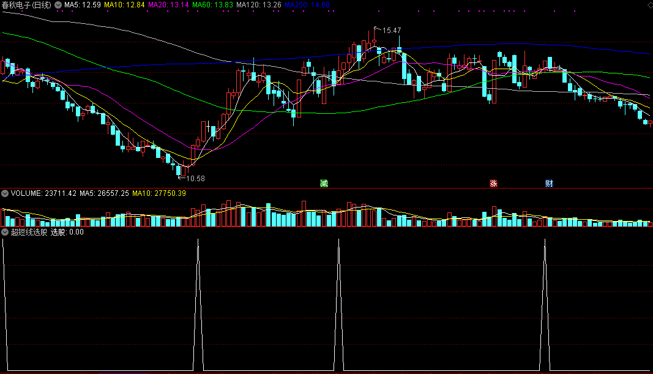The image size is (653, 374).
Task: Click the blue 财 marker icon
Action: click(550, 183)
